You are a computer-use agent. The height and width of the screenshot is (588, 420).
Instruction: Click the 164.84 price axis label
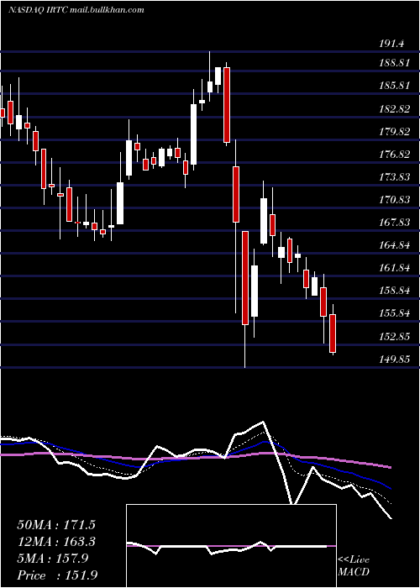(x=394, y=245)
